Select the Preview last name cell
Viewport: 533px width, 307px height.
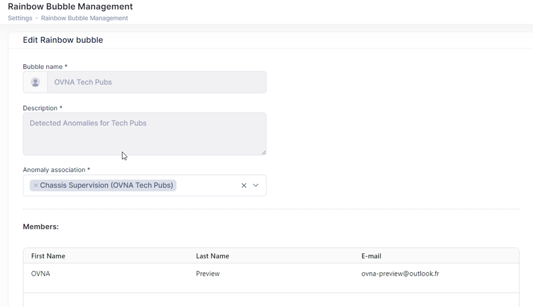click(207, 274)
